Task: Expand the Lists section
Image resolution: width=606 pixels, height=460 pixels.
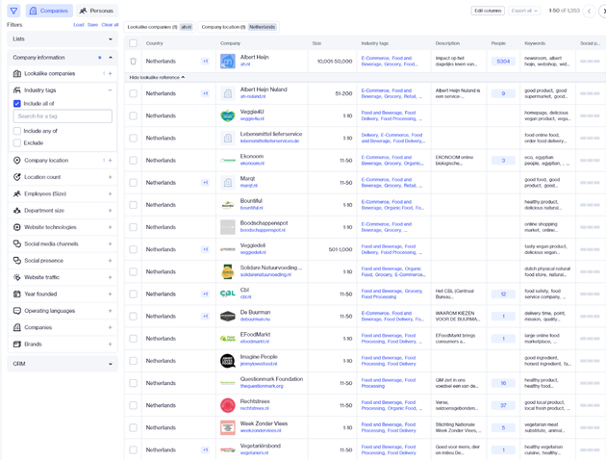Action: 110,39
